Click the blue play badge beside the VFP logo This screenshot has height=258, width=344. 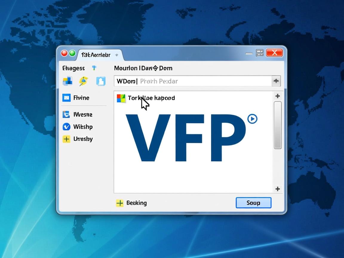[252, 119]
